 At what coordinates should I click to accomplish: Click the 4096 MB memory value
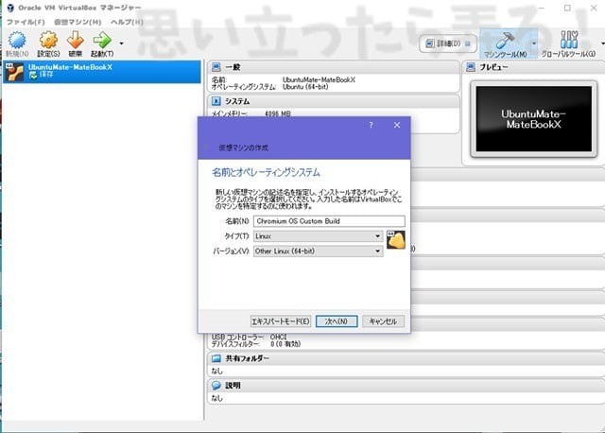point(278,113)
